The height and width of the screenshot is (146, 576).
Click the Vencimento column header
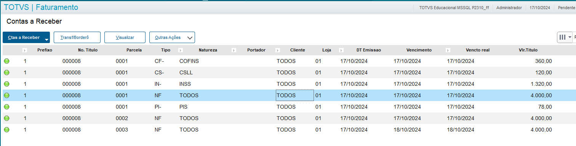coord(419,50)
